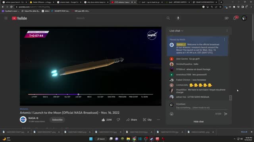Open the NASA channel avatar
This screenshot has width=254, height=142.
point(23,120)
